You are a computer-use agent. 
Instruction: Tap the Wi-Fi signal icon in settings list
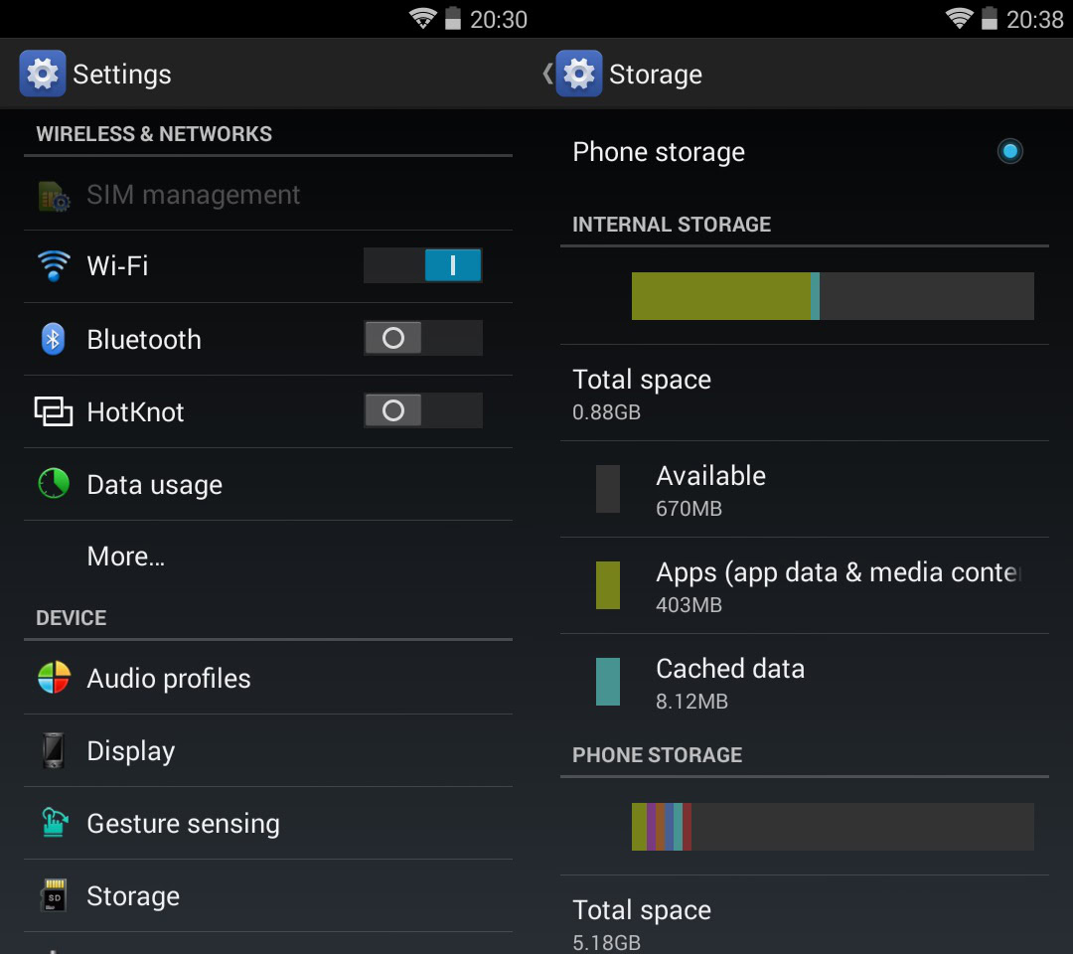[x=54, y=266]
